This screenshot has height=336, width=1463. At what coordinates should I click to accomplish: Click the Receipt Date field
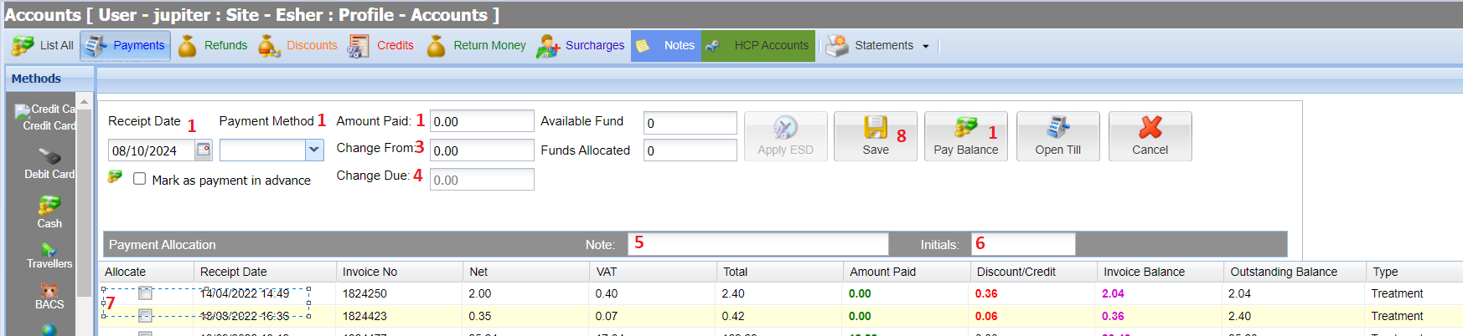tap(151, 150)
